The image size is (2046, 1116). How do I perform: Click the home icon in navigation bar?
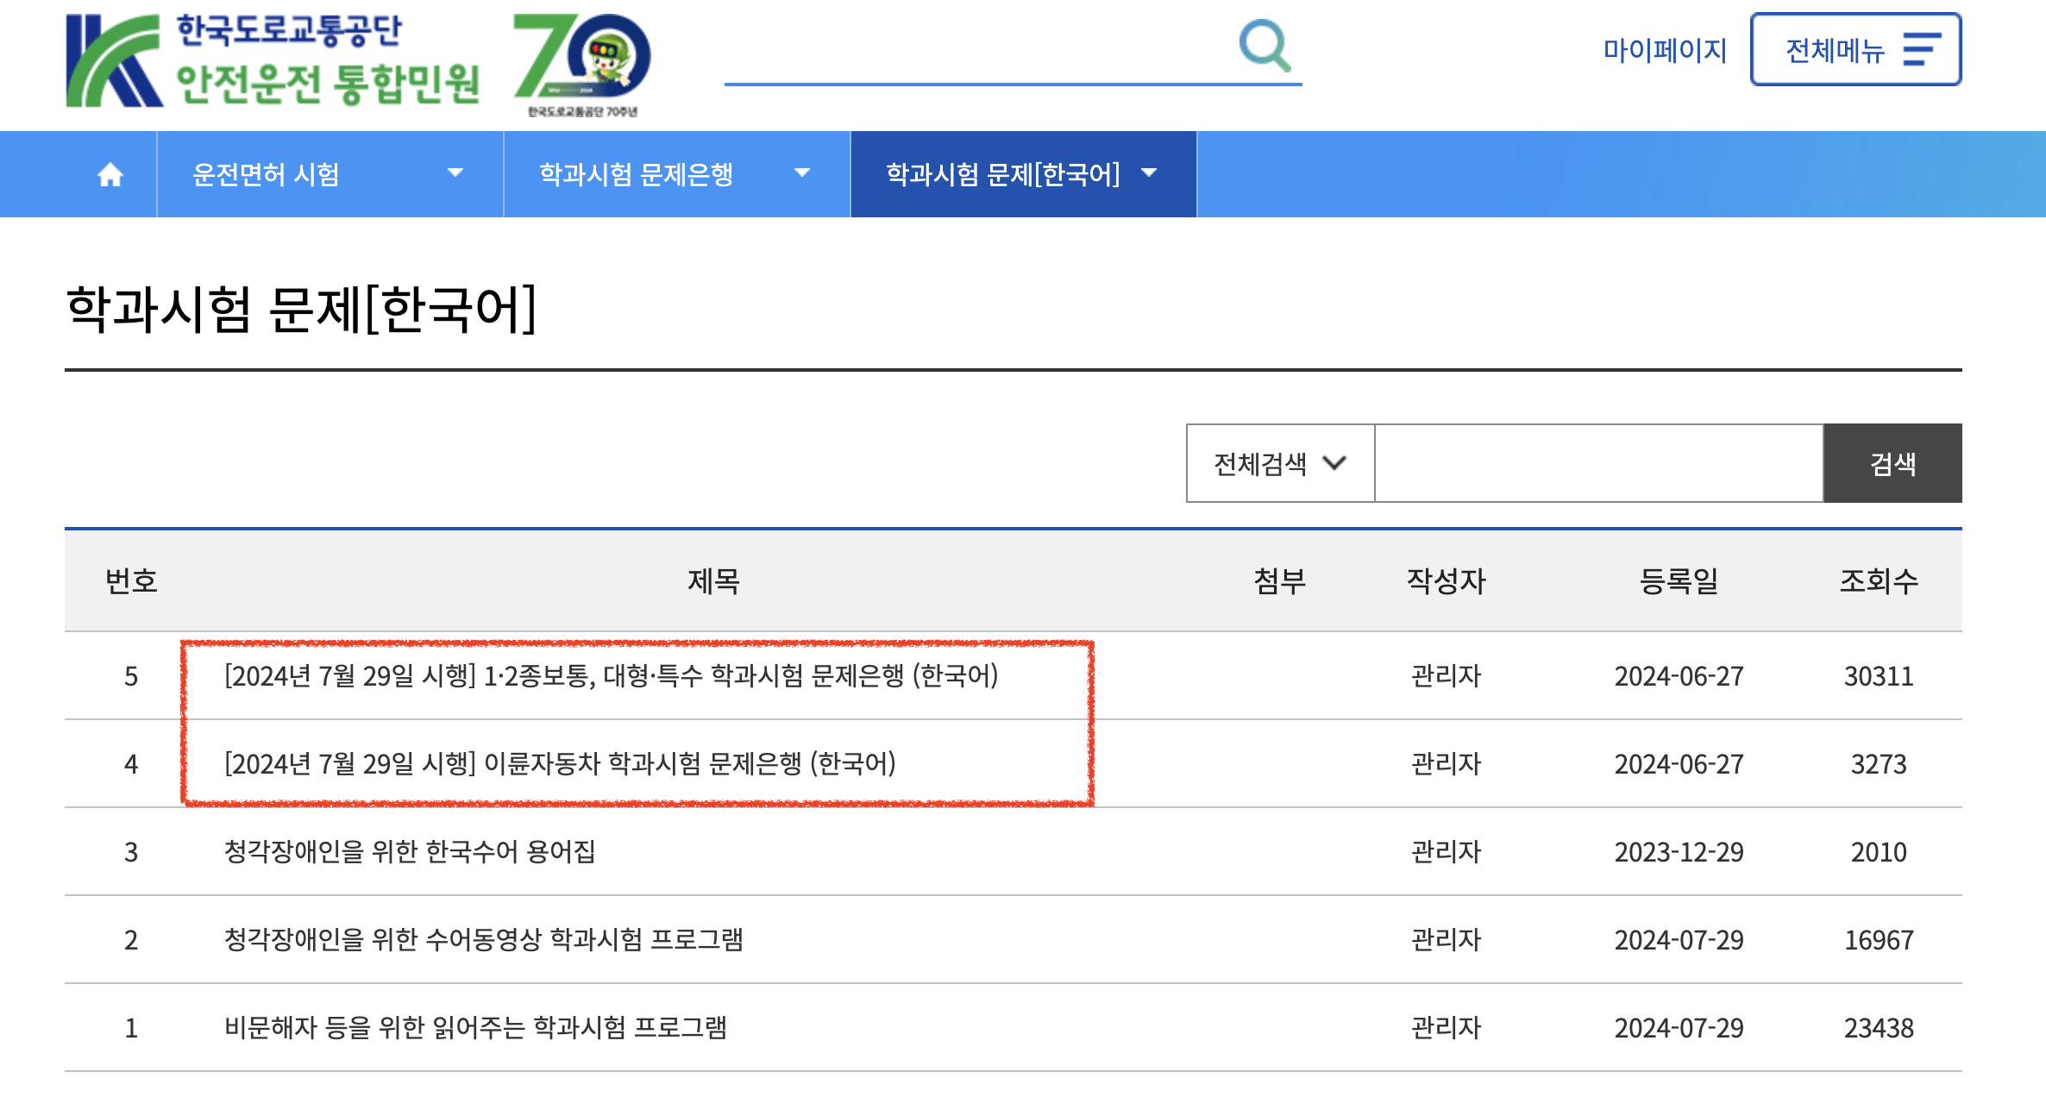pos(110,175)
